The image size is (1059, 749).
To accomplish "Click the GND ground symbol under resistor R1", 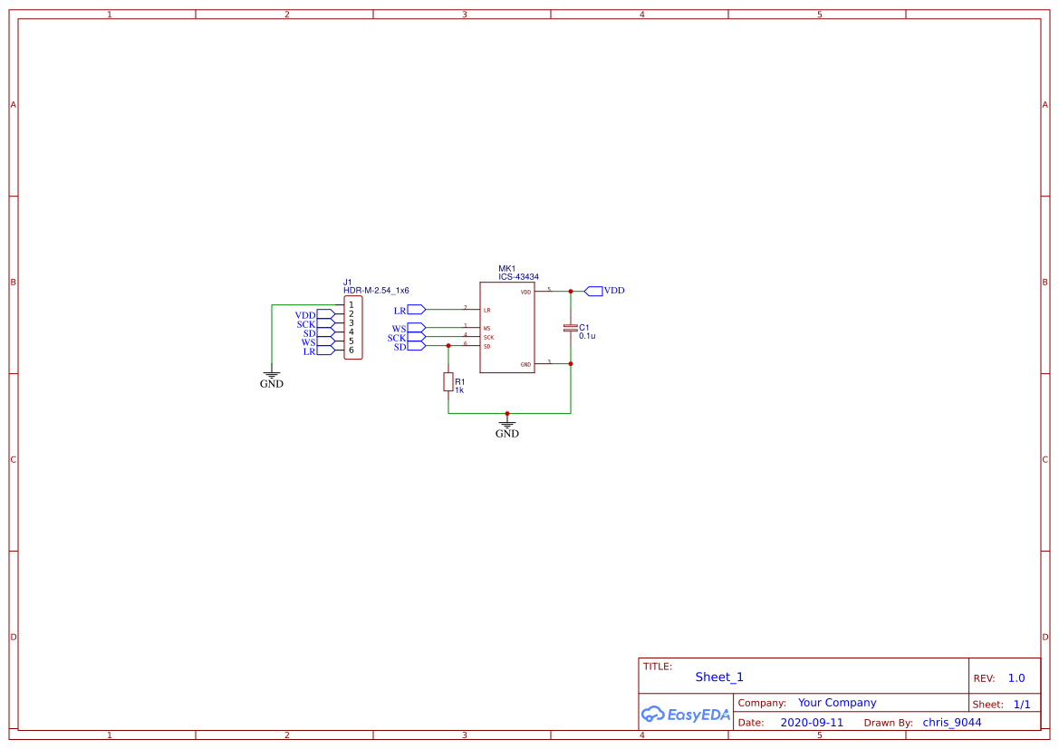I will pos(506,423).
